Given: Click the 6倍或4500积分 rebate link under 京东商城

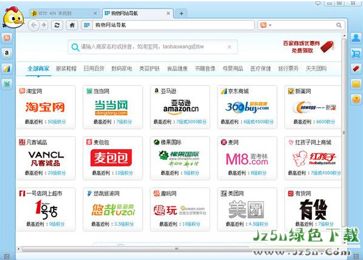Looking at the screenshot, I should click(258, 122).
